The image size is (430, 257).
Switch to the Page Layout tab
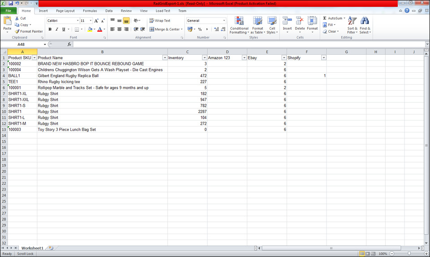65,11
